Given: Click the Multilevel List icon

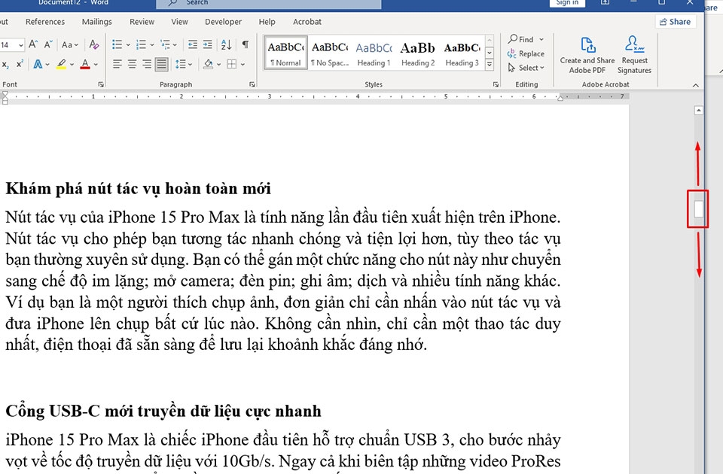Looking at the screenshot, I should coord(165,44).
